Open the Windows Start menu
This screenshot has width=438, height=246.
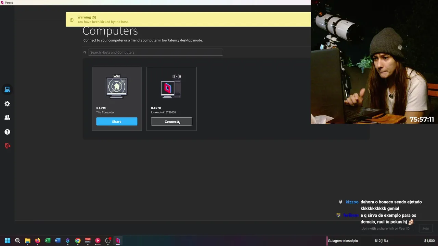coord(7,241)
